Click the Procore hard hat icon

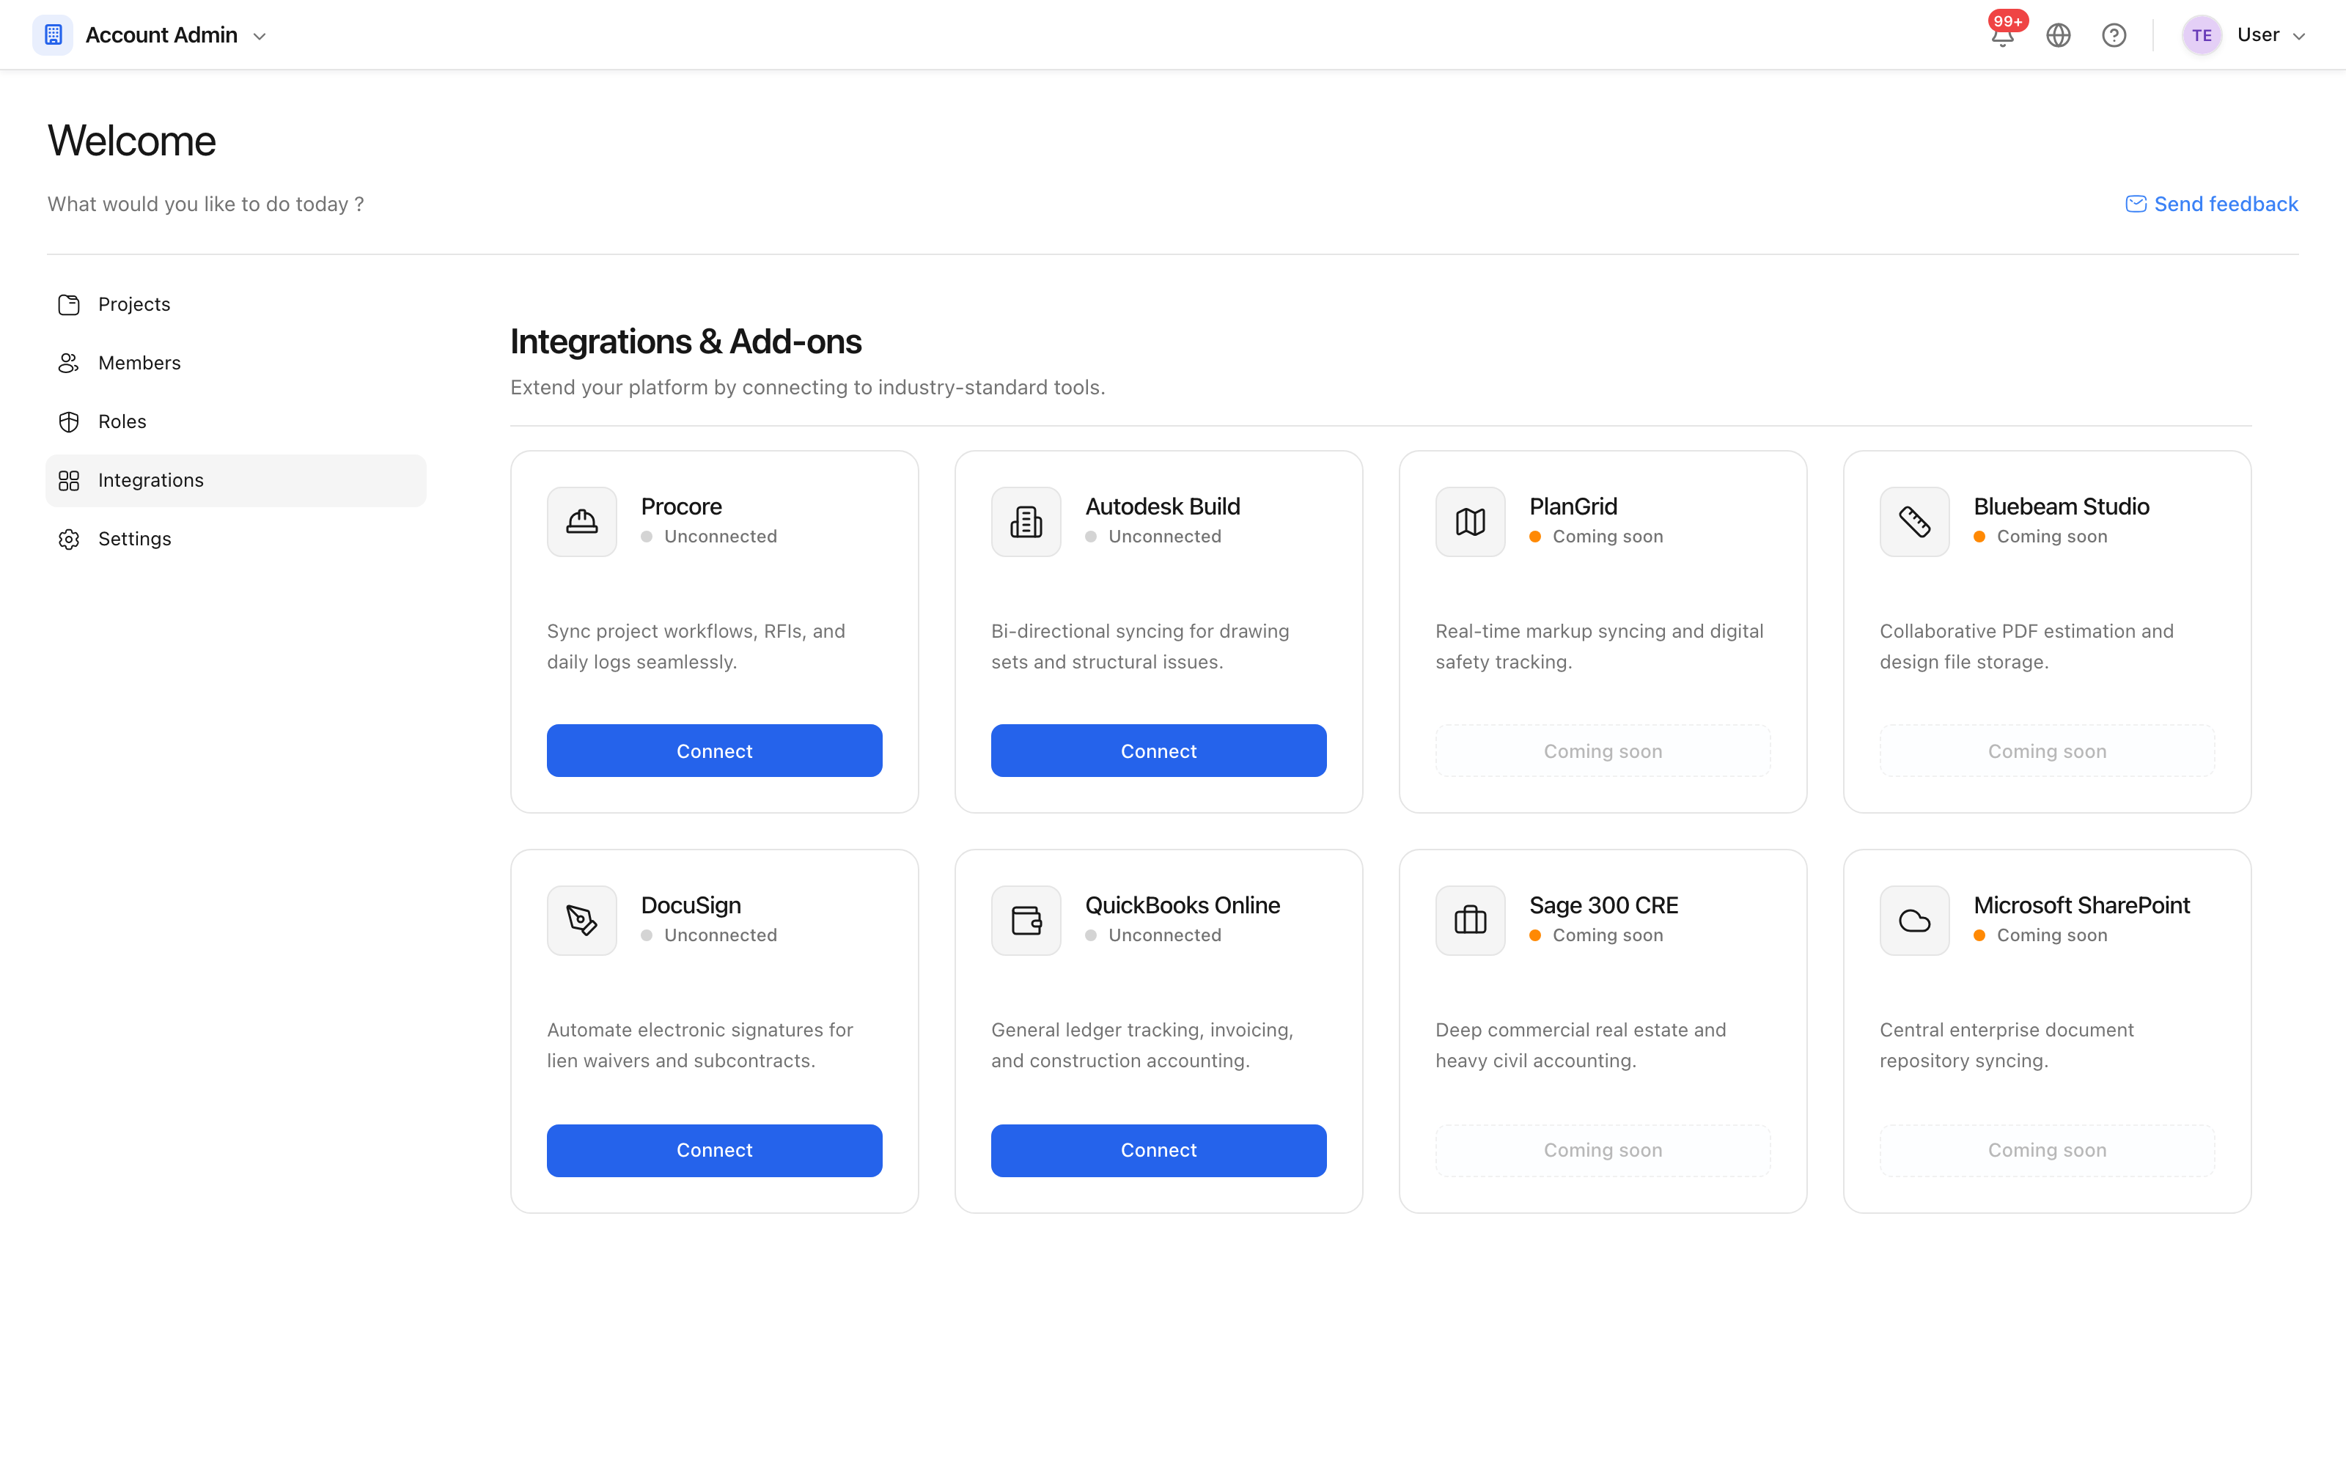point(581,522)
